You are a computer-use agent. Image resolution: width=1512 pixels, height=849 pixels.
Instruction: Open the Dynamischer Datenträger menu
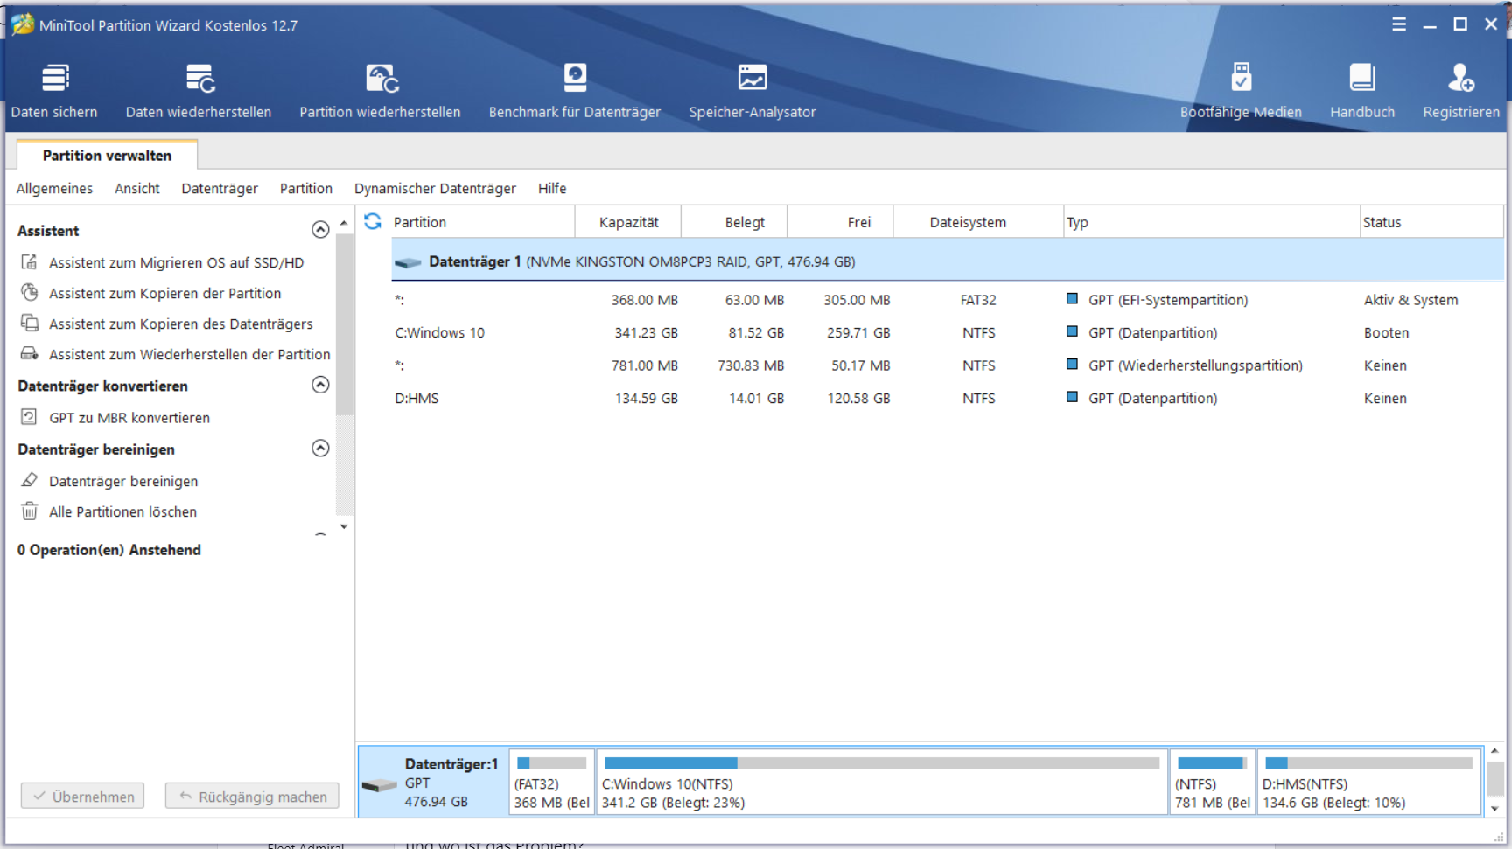(435, 189)
